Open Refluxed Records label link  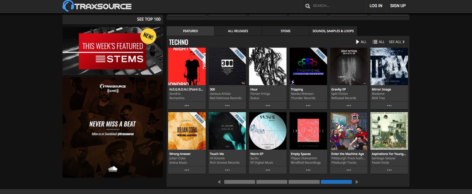pyautogui.click(x=344, y=98)
